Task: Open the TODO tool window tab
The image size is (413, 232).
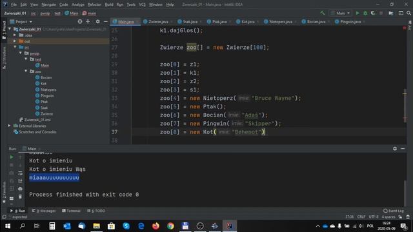Action: click(x=96, y=211)
